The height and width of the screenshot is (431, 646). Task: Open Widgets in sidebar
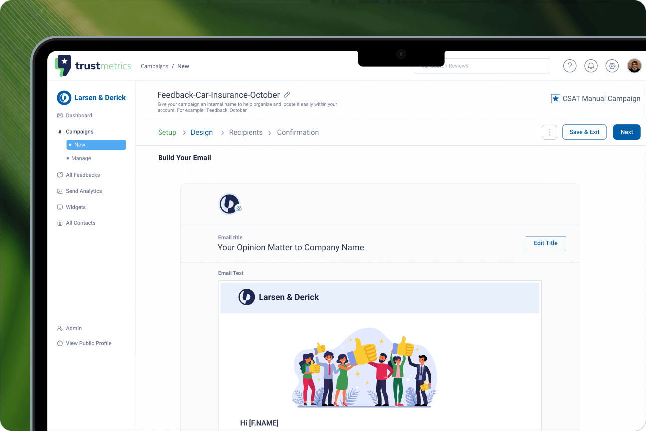(76, 207)
